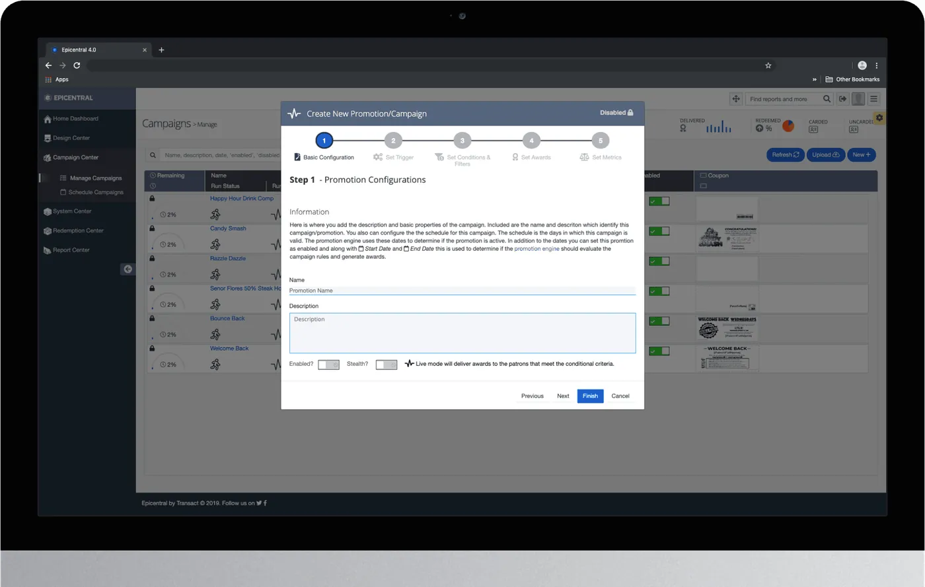Toggle the Stealth? switch in dialog
925x587 pixels.
coord(386,364)
